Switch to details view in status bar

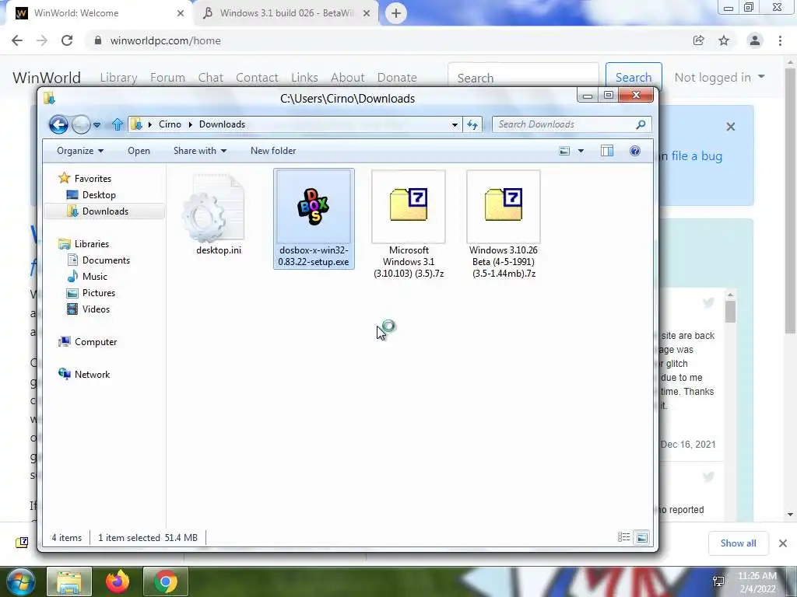tap(623, 537)
